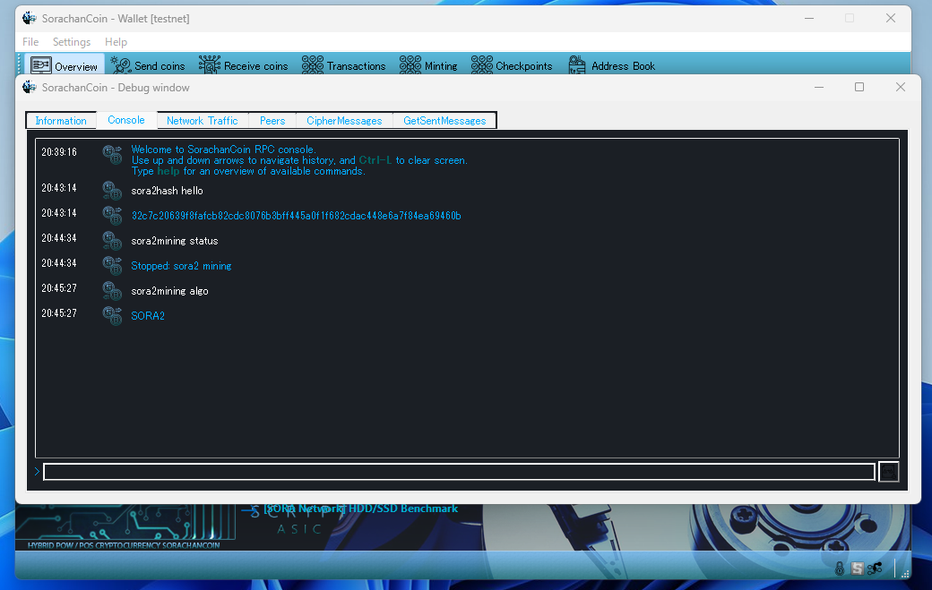Open the Peers tab

(x=272, y=121)
